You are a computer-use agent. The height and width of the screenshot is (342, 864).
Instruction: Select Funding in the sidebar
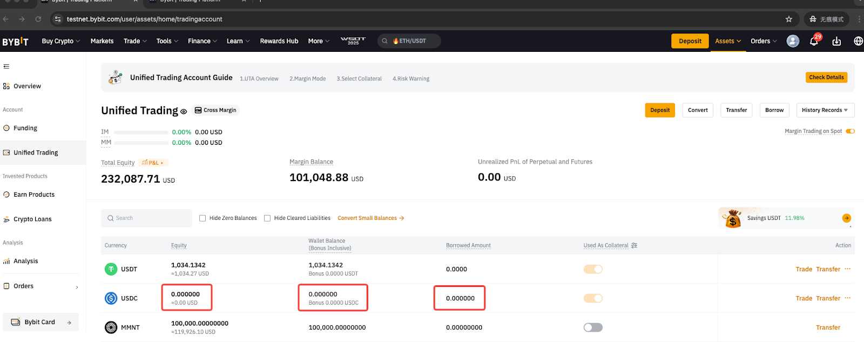coord(25,128)
